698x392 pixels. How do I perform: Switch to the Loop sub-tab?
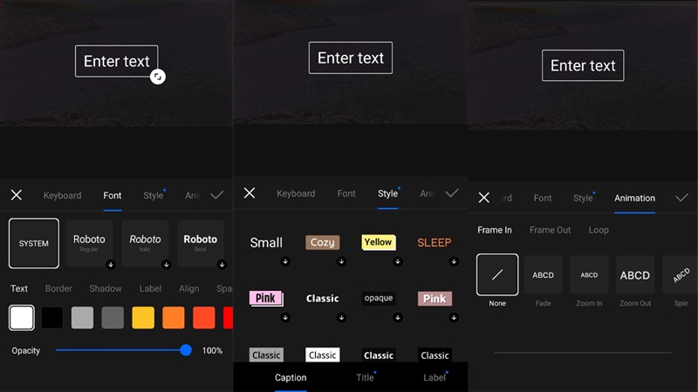pyautogui.click(x=599, y=230)
